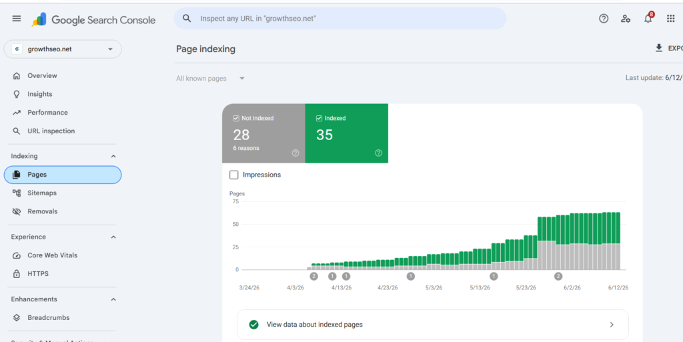The width and height of the screenshot is (683, 342).
Task: Enable the Impressions checkbox
Action: pos(234,175)
